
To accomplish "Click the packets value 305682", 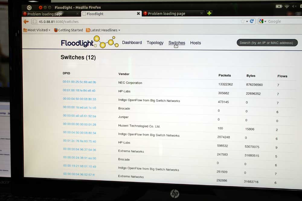I will point(223,93).
